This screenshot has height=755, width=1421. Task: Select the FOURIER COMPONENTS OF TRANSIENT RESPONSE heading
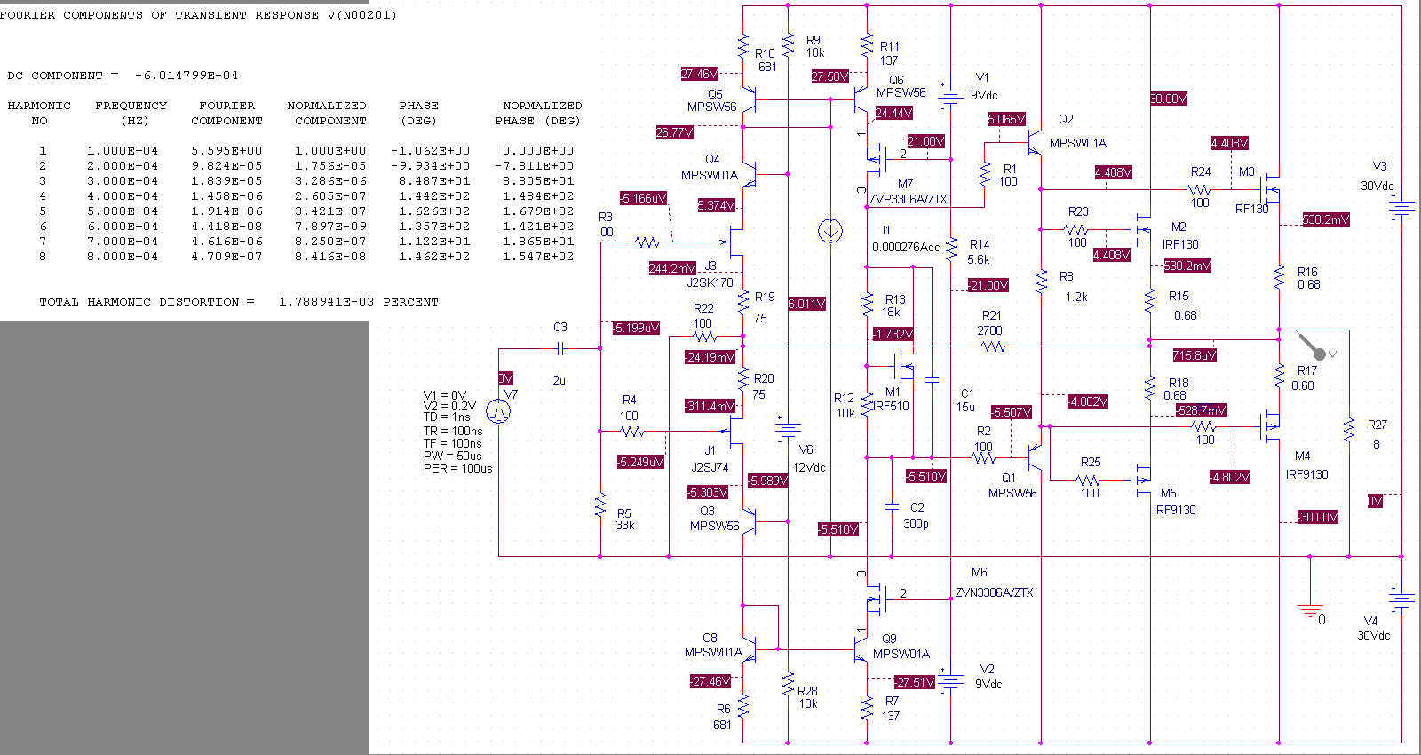[x=198, y=15]
